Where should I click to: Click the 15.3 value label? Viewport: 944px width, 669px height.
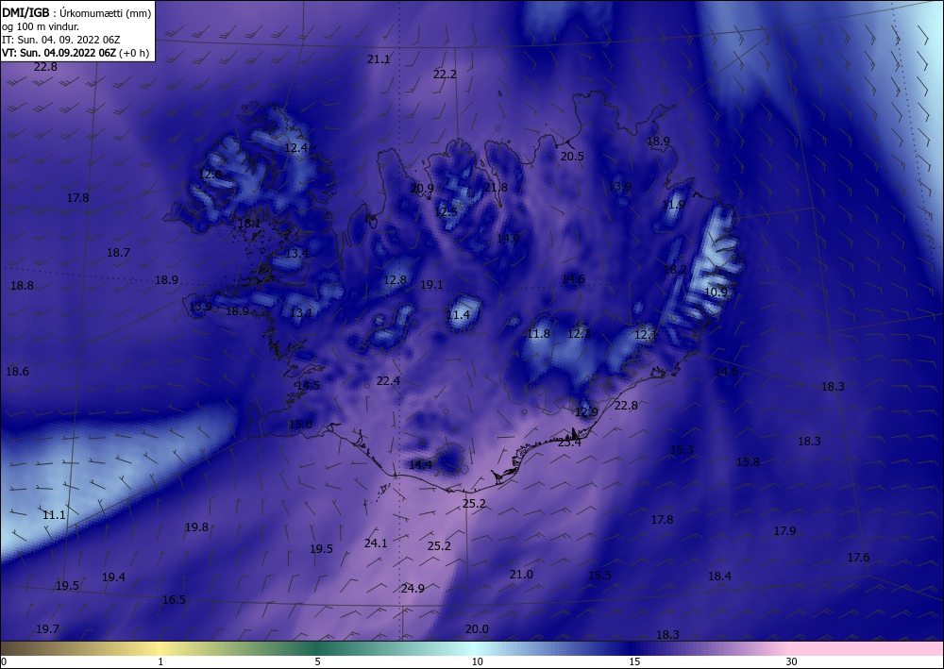coord(683,449)
